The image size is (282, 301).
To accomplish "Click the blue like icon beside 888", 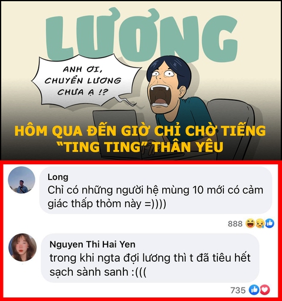I will point(270,224).
